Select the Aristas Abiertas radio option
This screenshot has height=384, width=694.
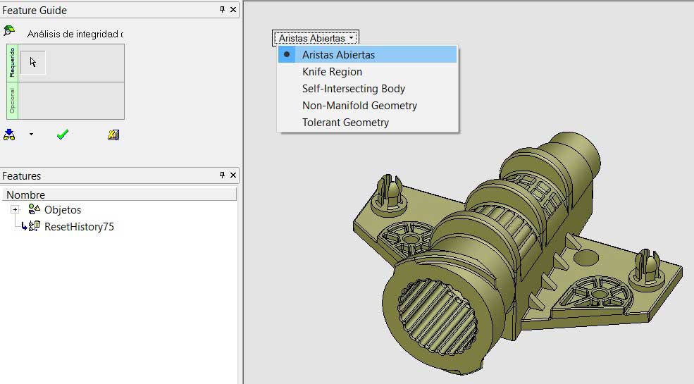(338, 55)
